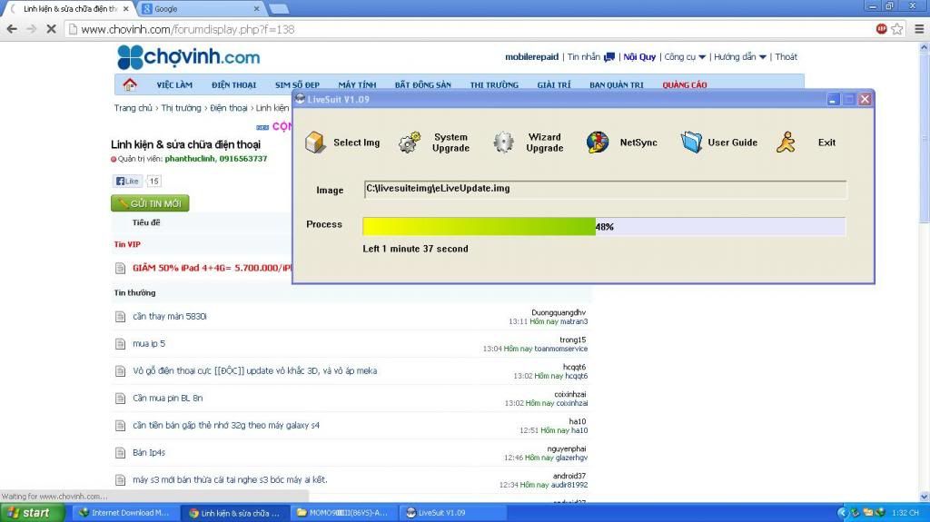Open the Nội Quy link
Screen dimensions: 930x522
click(639, 57)
